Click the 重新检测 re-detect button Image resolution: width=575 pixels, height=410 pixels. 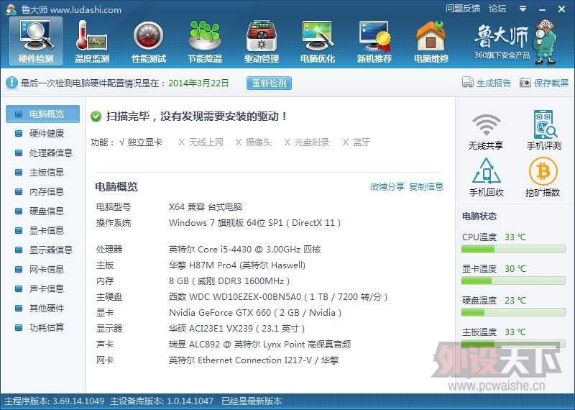point(269,83)
